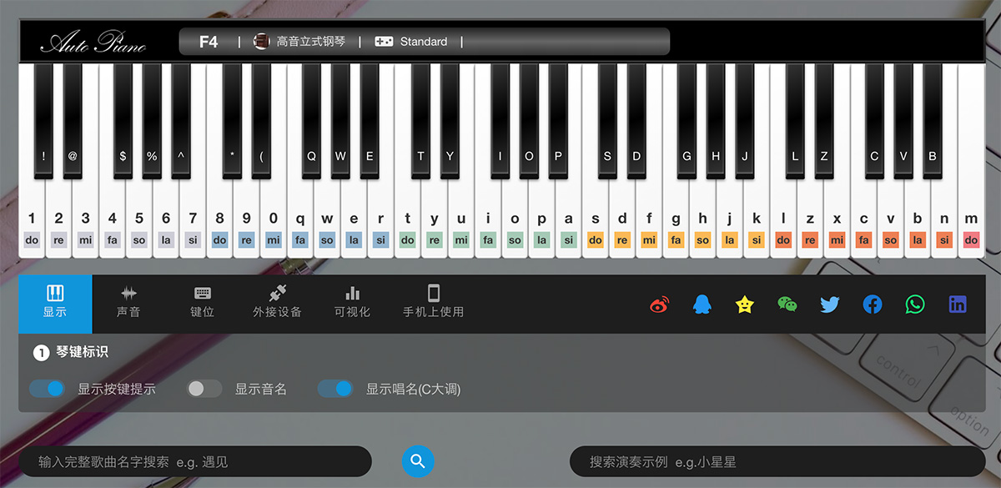Play the black key labeled %
Screen dimensions: 1001x488
(152, 121)
